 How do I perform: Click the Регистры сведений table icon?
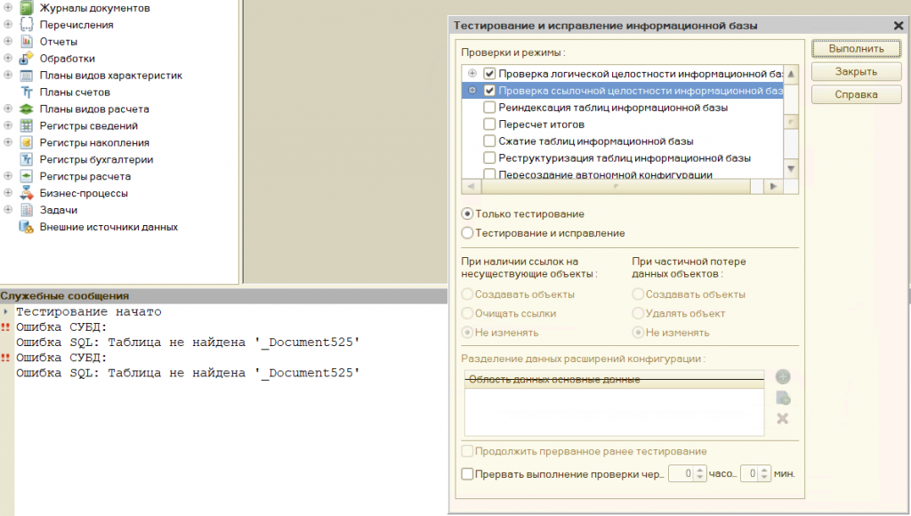click(x=26, y=126)
